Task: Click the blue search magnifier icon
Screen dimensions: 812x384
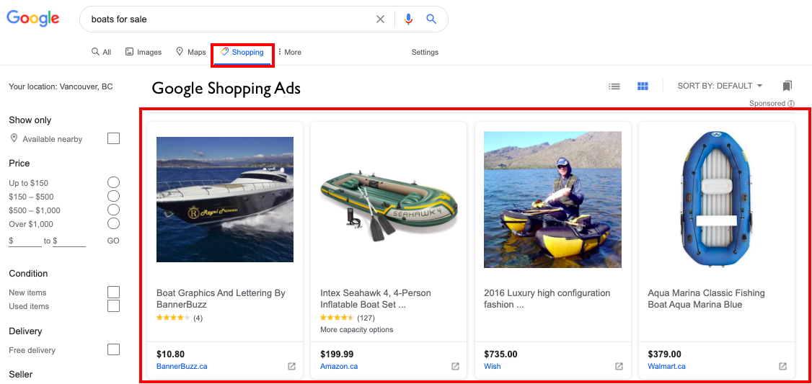Action: (431, 19)
